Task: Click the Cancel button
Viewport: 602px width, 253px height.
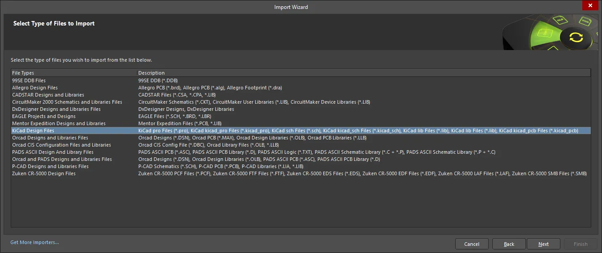Action: tap(472, 244)
